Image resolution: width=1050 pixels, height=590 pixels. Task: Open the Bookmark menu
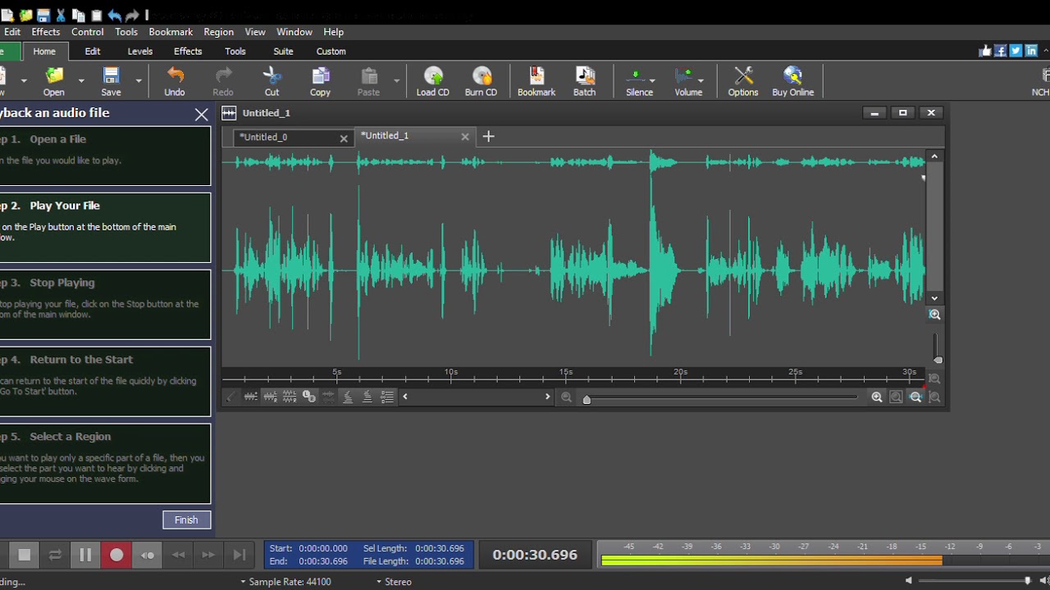coord(171,32)
